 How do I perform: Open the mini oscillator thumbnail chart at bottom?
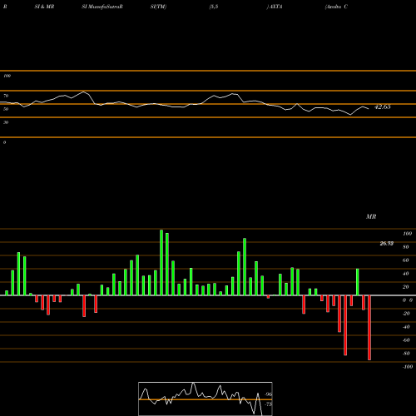206,399
